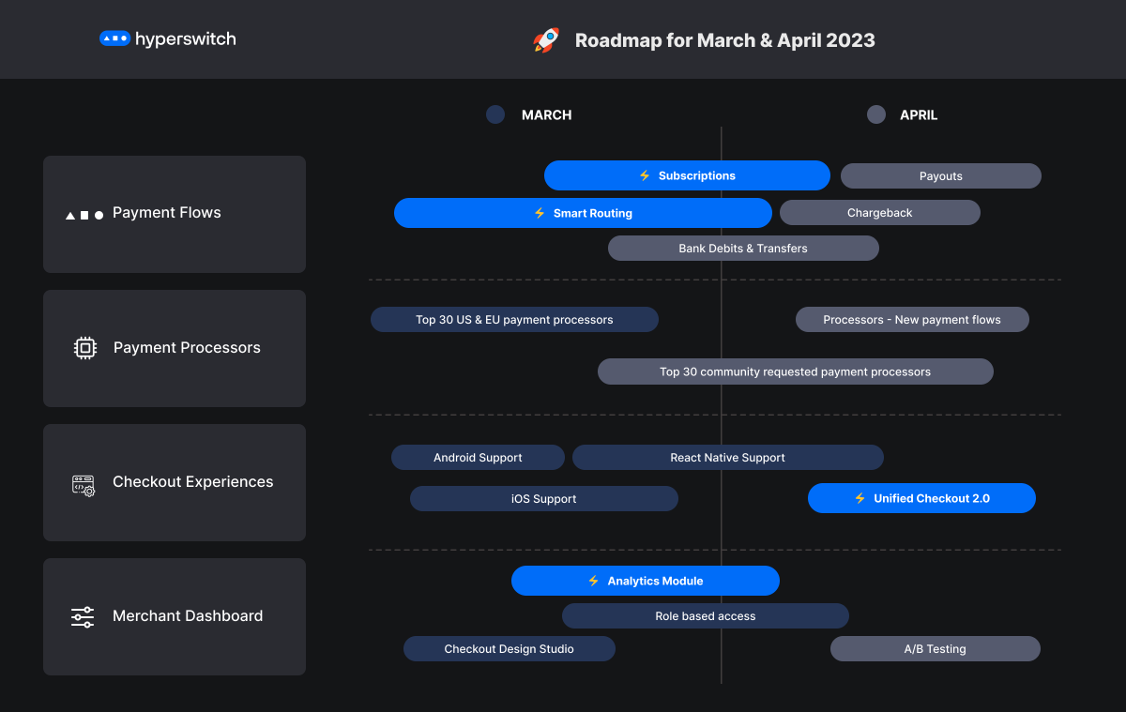Open the Checkout Experiences category card
Viewport: 1126px width, 712px height.
(x=175, y=482)
